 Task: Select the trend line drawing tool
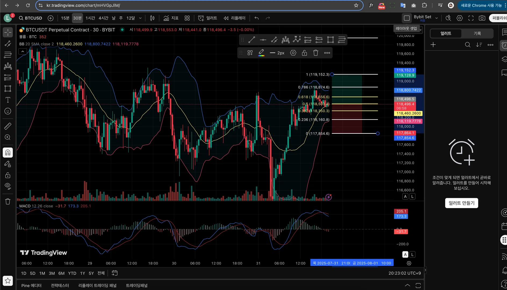coord(8,44)
